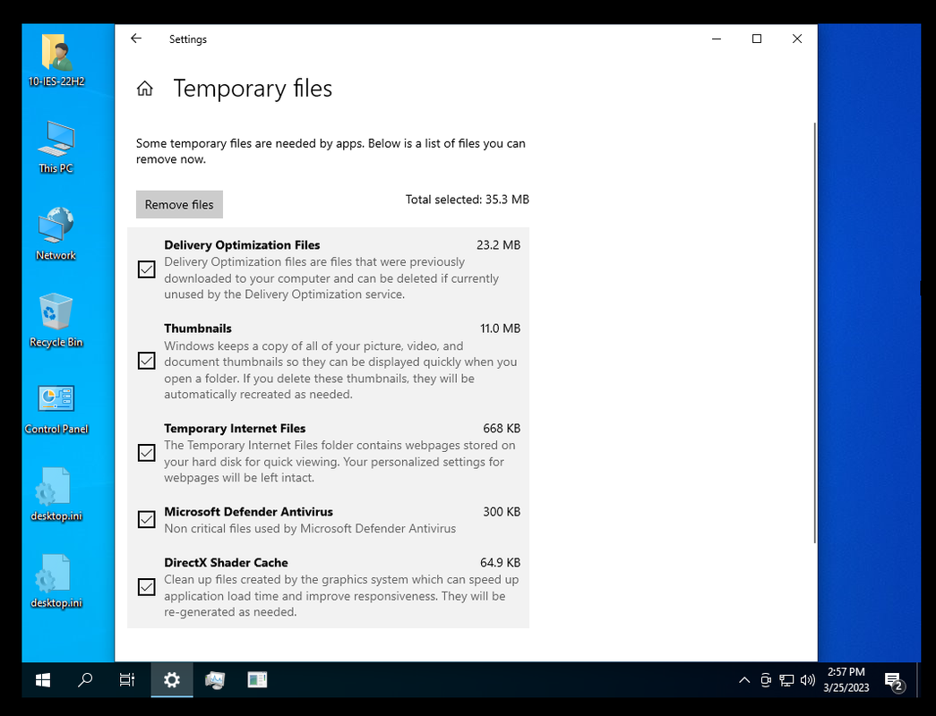The image size is (936, 716).
Task: Select the lower desktop.ini file icon
Action: (56, 582)
